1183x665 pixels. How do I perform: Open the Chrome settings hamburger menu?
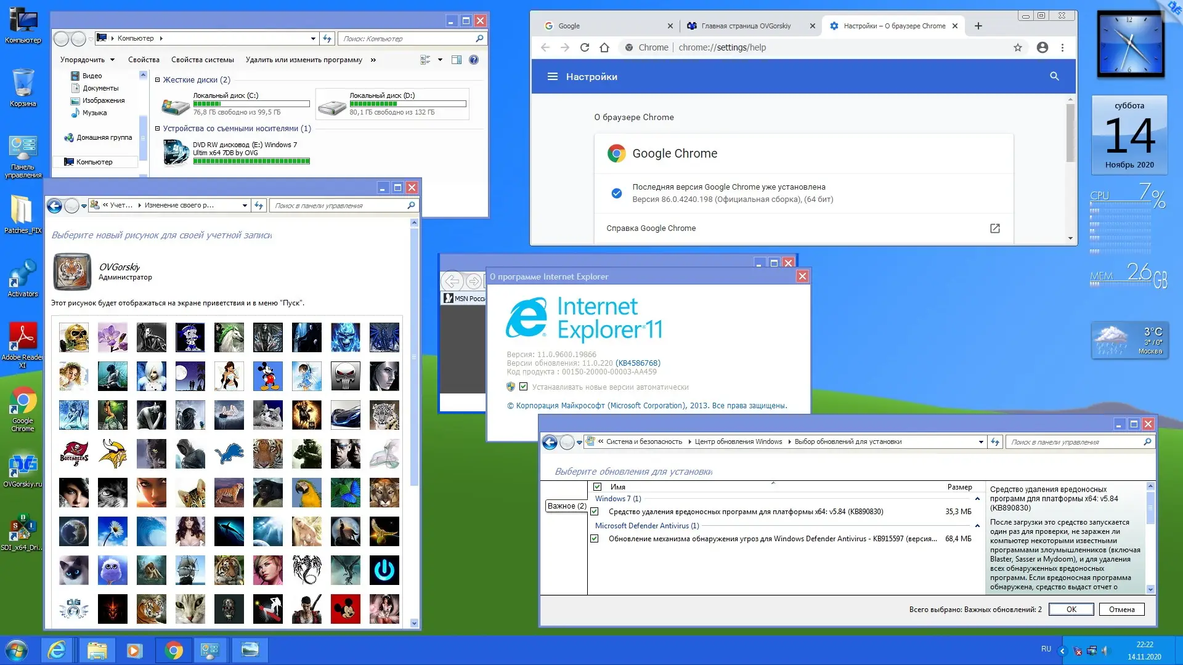(x=553, y=76)
